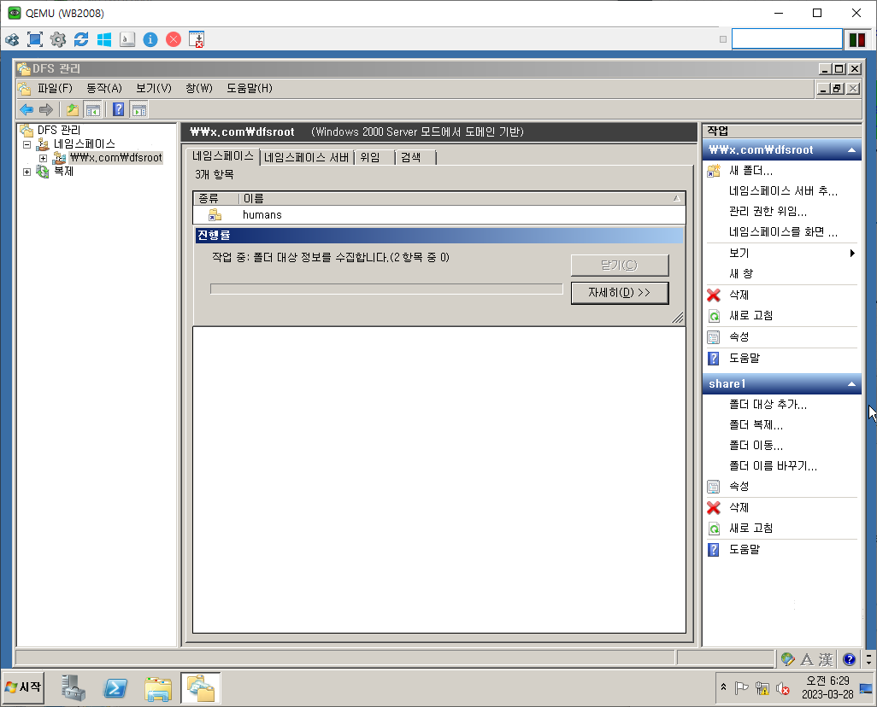Click the Help icon under share1 section
This screenshot has width=877, height=707.
[x=714, y=549]
